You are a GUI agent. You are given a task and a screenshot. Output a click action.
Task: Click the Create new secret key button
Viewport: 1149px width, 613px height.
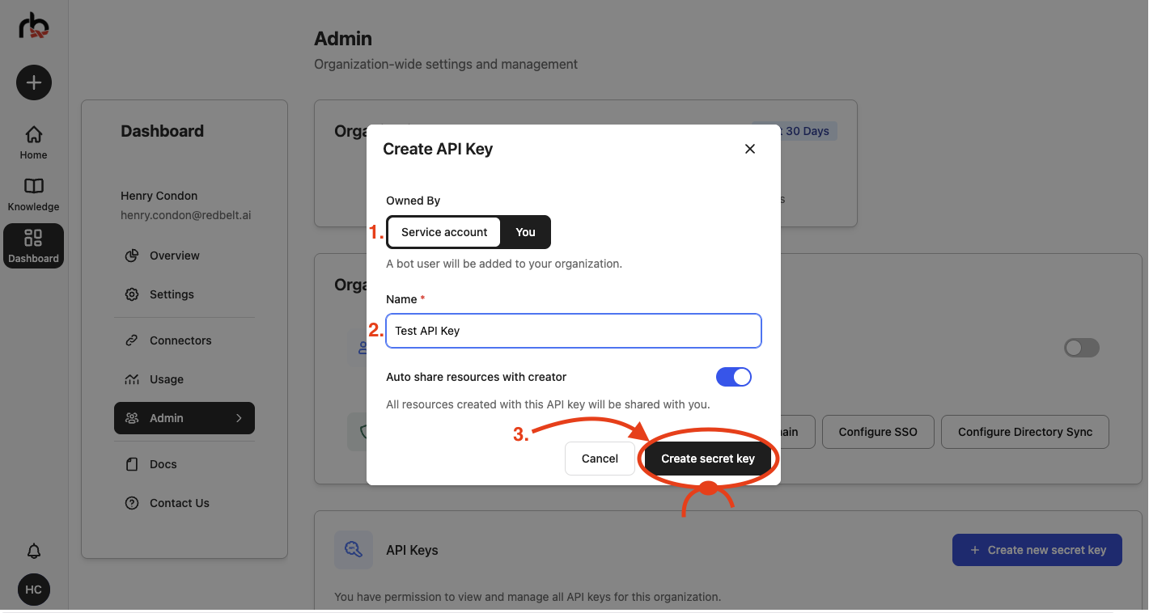coord(1037,550)
